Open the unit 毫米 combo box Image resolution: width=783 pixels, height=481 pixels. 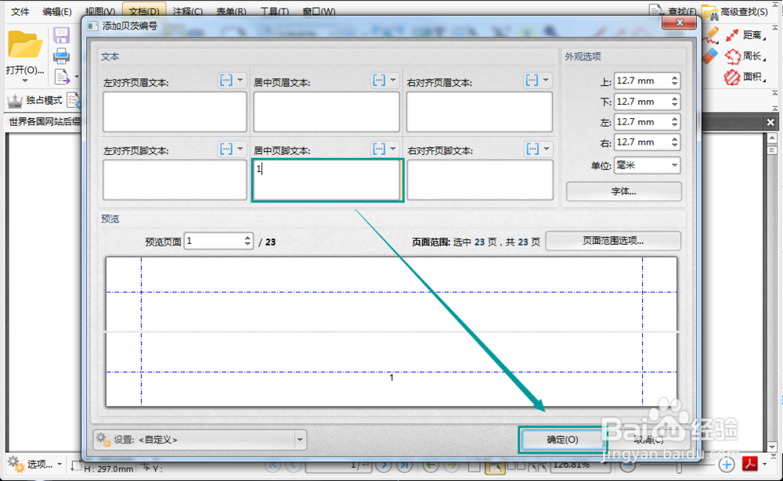[648, 165]
